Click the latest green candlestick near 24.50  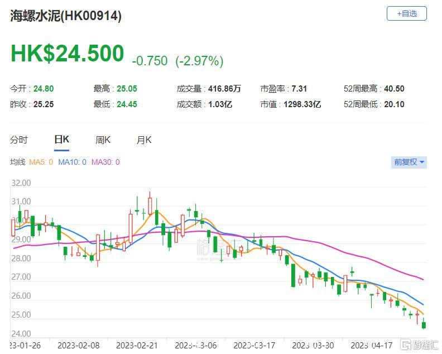[x=424, y=325]
